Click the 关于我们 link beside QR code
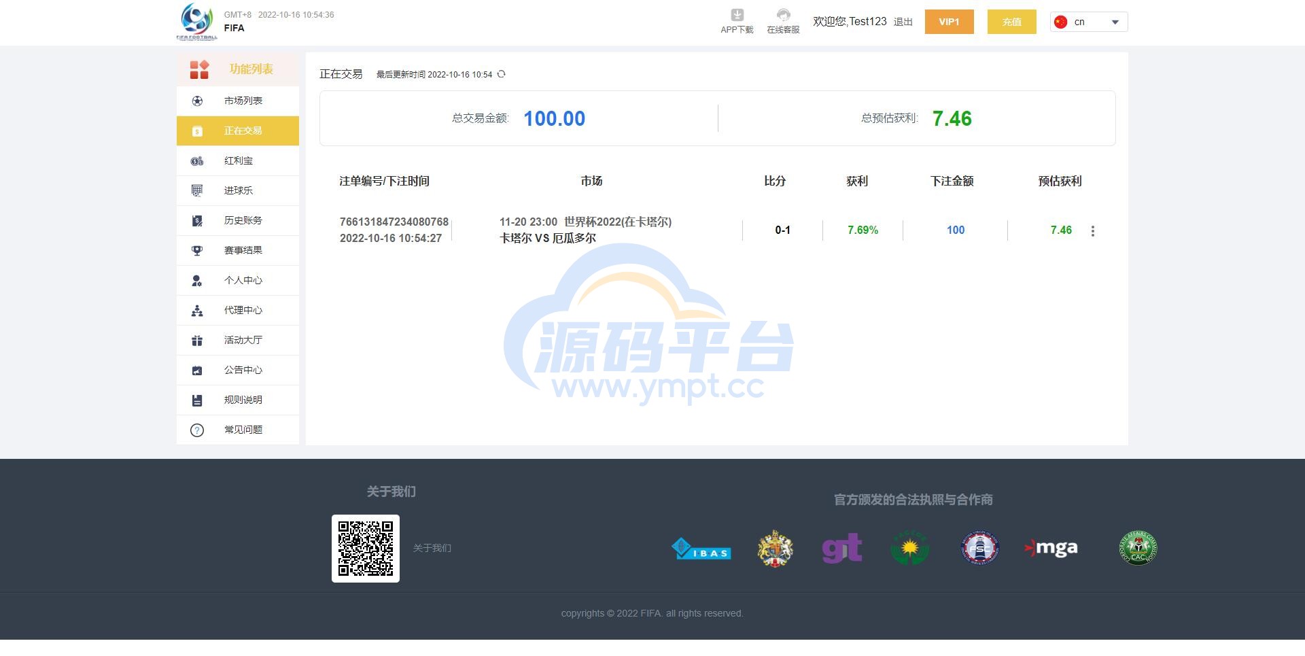The image size is (1305, 656). pos(432,548)
